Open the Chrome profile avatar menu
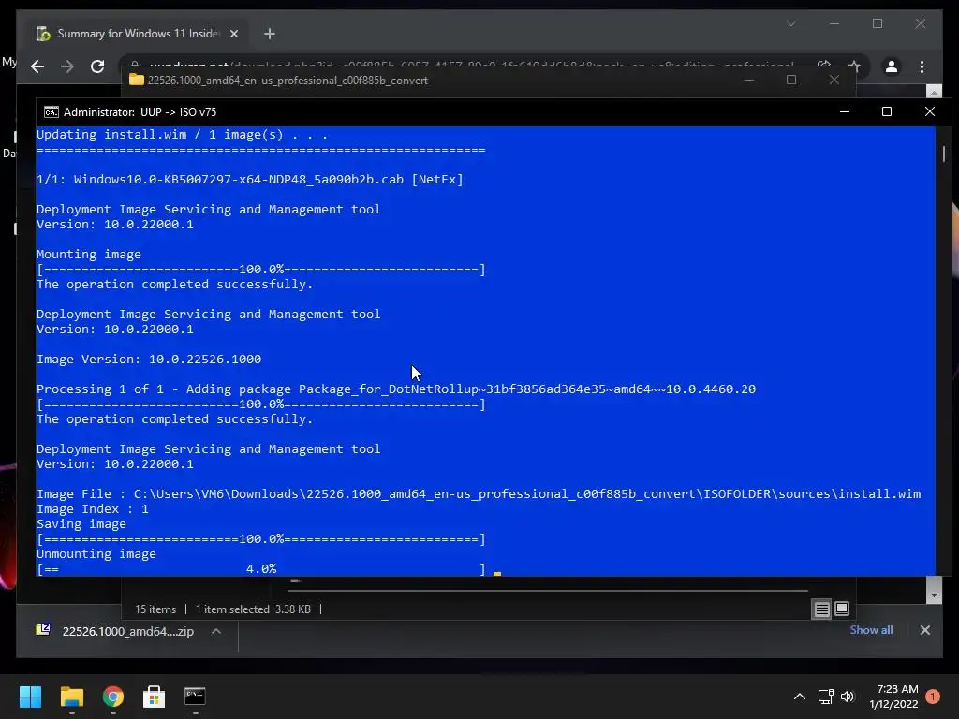 892,66
